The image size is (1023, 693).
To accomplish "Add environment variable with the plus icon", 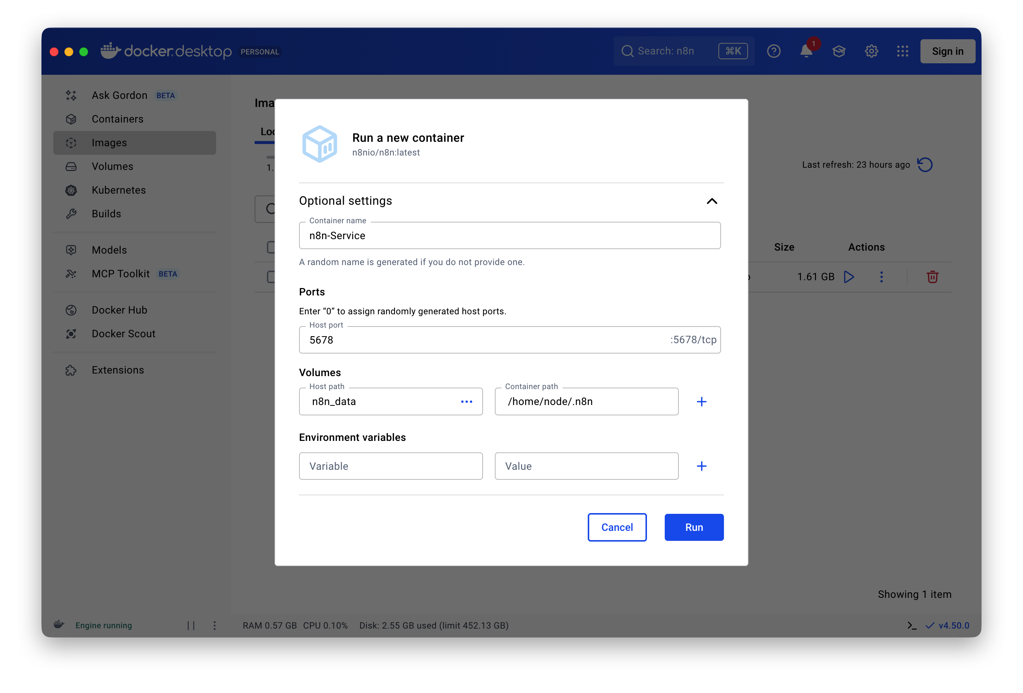I will click(701, 466).
